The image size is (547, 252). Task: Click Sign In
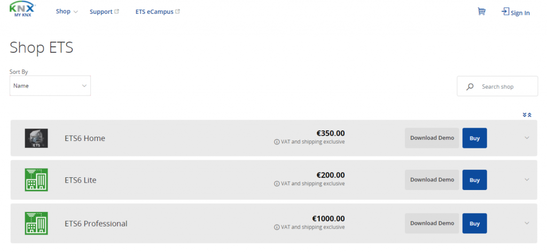(x=515, y=12)
